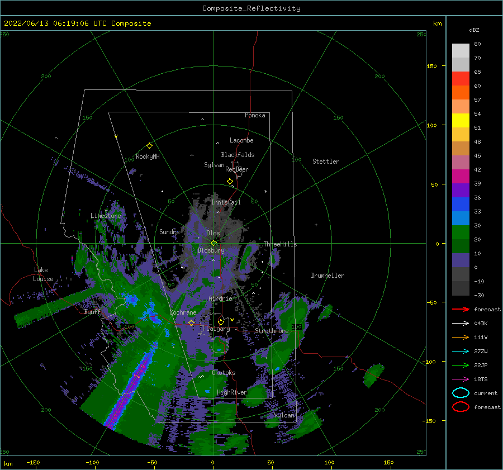Click the yellow diamond marker above Calgary label

click(x=221, y=322)
